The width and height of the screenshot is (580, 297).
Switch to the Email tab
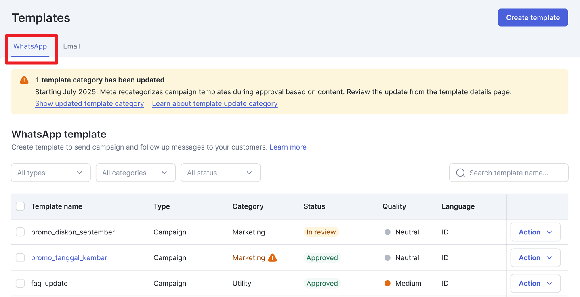[x=71, y=46]
